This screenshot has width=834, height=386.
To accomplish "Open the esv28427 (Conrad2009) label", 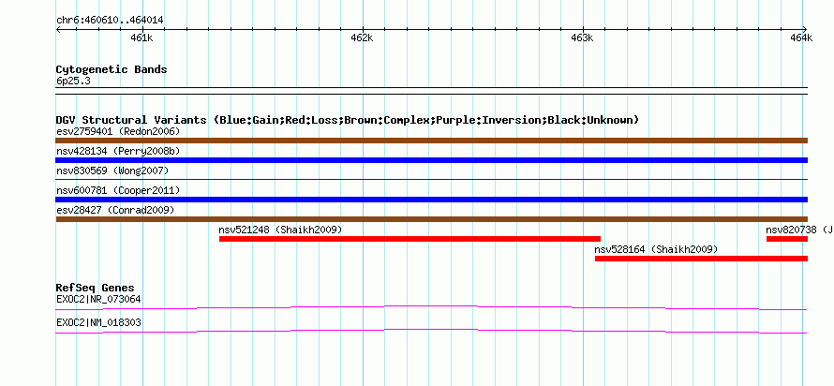I will (x=115, y=210).
